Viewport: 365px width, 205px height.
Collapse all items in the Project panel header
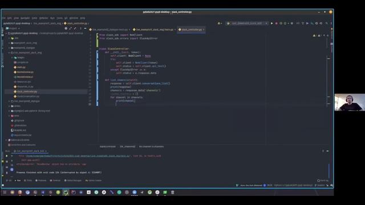click(75, 28)
